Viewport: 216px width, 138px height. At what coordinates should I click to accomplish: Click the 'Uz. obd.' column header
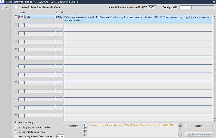[60, 12]
